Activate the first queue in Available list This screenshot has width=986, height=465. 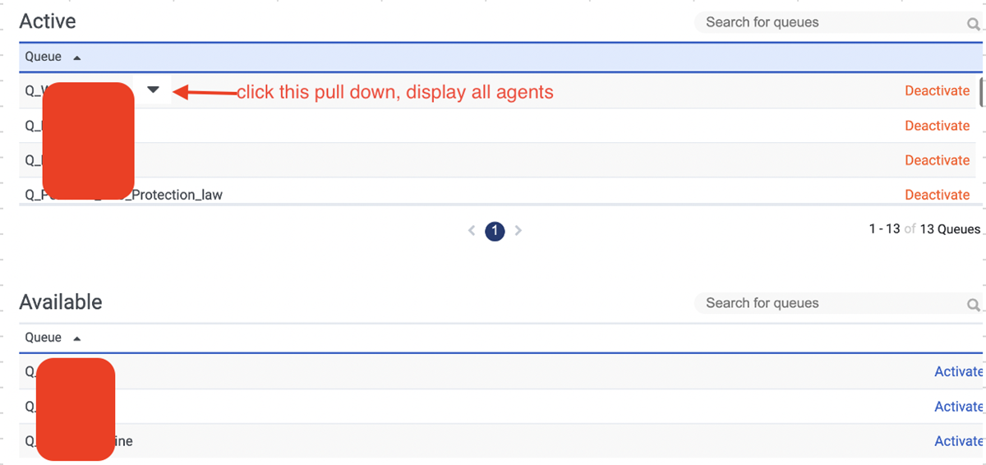pos(958,372)
